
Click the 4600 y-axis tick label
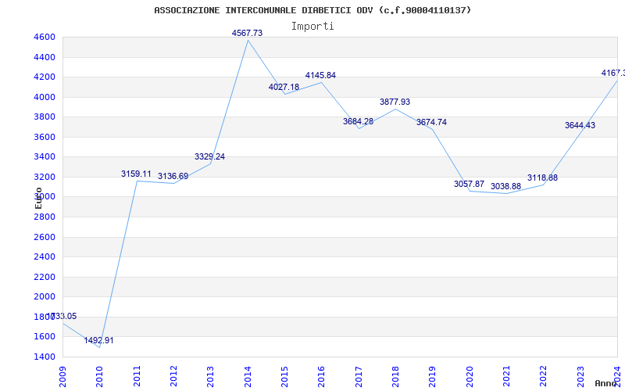point(45,37)
